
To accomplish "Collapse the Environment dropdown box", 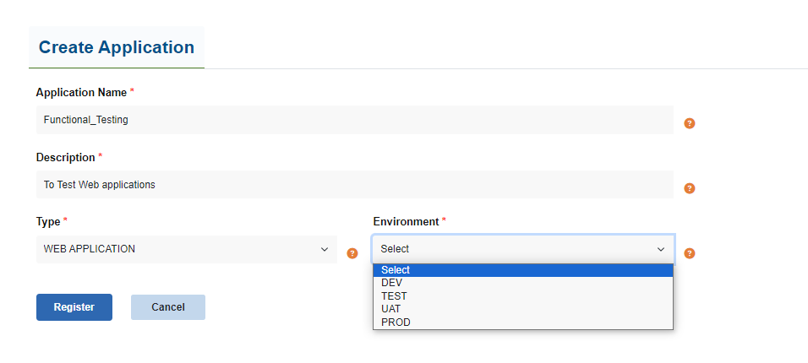I will 523,249.
